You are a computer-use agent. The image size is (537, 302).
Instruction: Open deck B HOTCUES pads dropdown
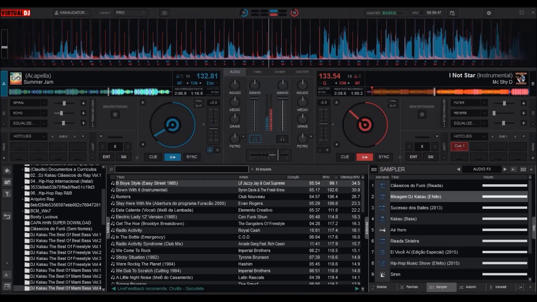point(469,136)
